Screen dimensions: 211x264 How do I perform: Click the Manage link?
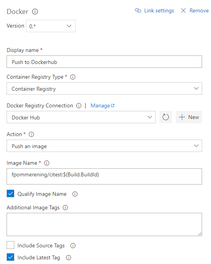coord(102,105)
